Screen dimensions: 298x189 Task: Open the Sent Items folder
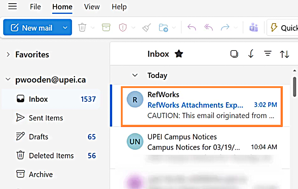point(46,118)
